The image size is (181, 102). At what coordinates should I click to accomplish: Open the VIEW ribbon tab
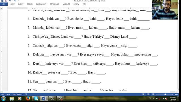pyautogui.click(x=84, y=4)
